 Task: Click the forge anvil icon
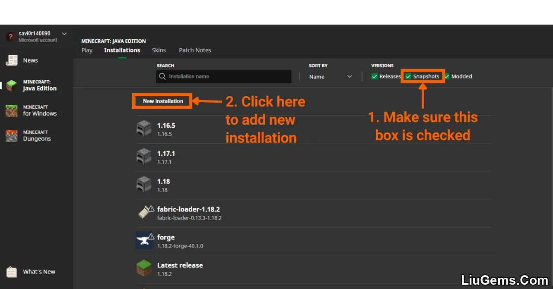tap(144, 240)
